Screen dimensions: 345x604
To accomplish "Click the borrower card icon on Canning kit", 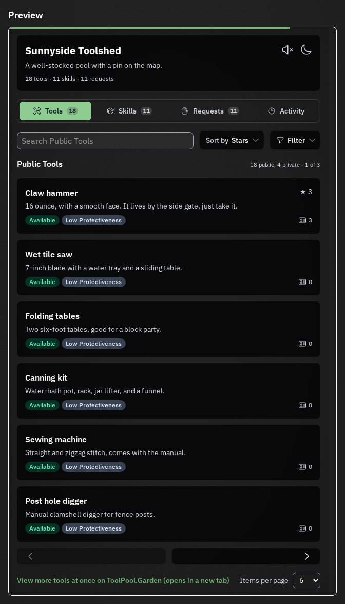I will [302, 405].
